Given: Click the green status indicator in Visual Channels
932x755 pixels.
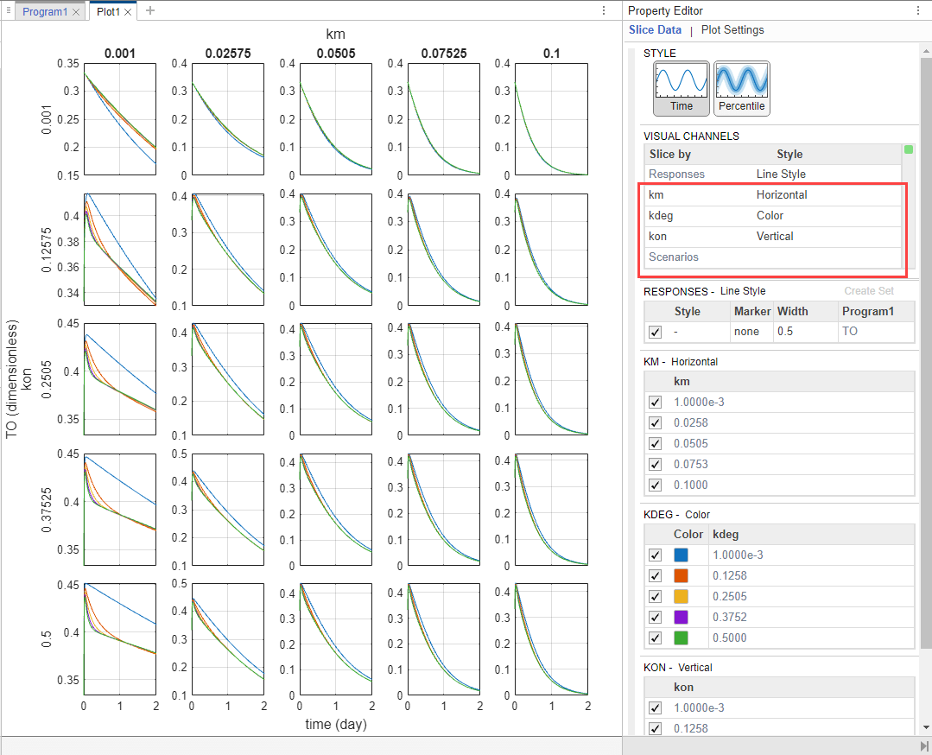Looking at the screenshot, I should pos(908,149).
